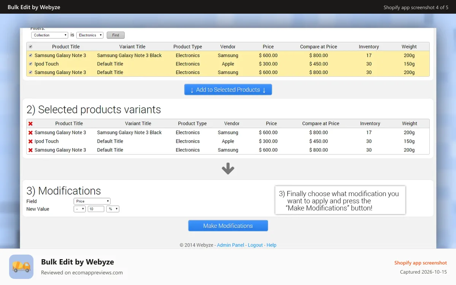456x285 pixels.
Task: Click '$ 450.00' compare price in selected variants table
Action: 318,141
